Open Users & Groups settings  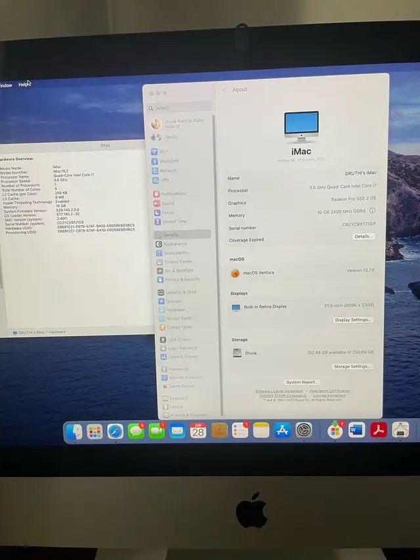point(179,356)
